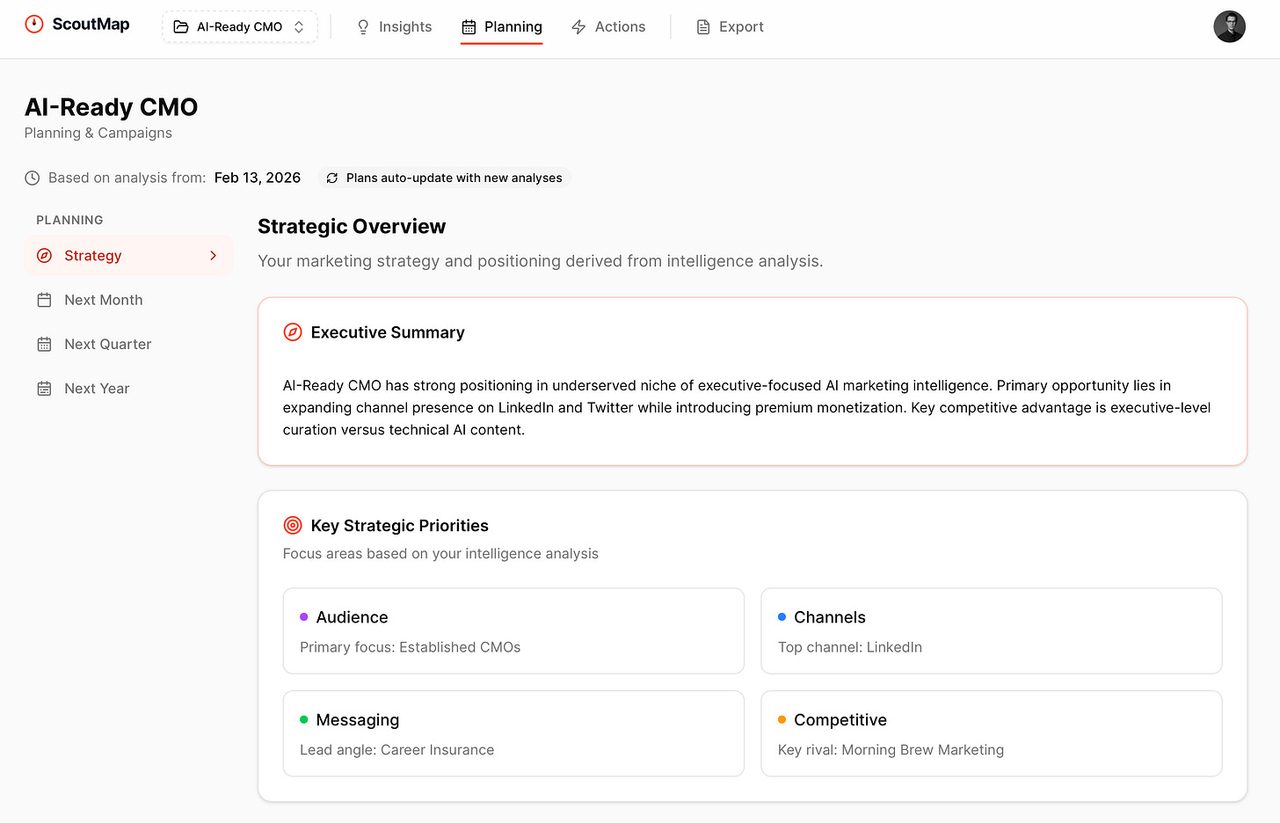The width and height of the screenshot is (1280, 823).
Task: Click the Next Quarter calendar icon
Action: pyautogui.click(x=45, y=344)
